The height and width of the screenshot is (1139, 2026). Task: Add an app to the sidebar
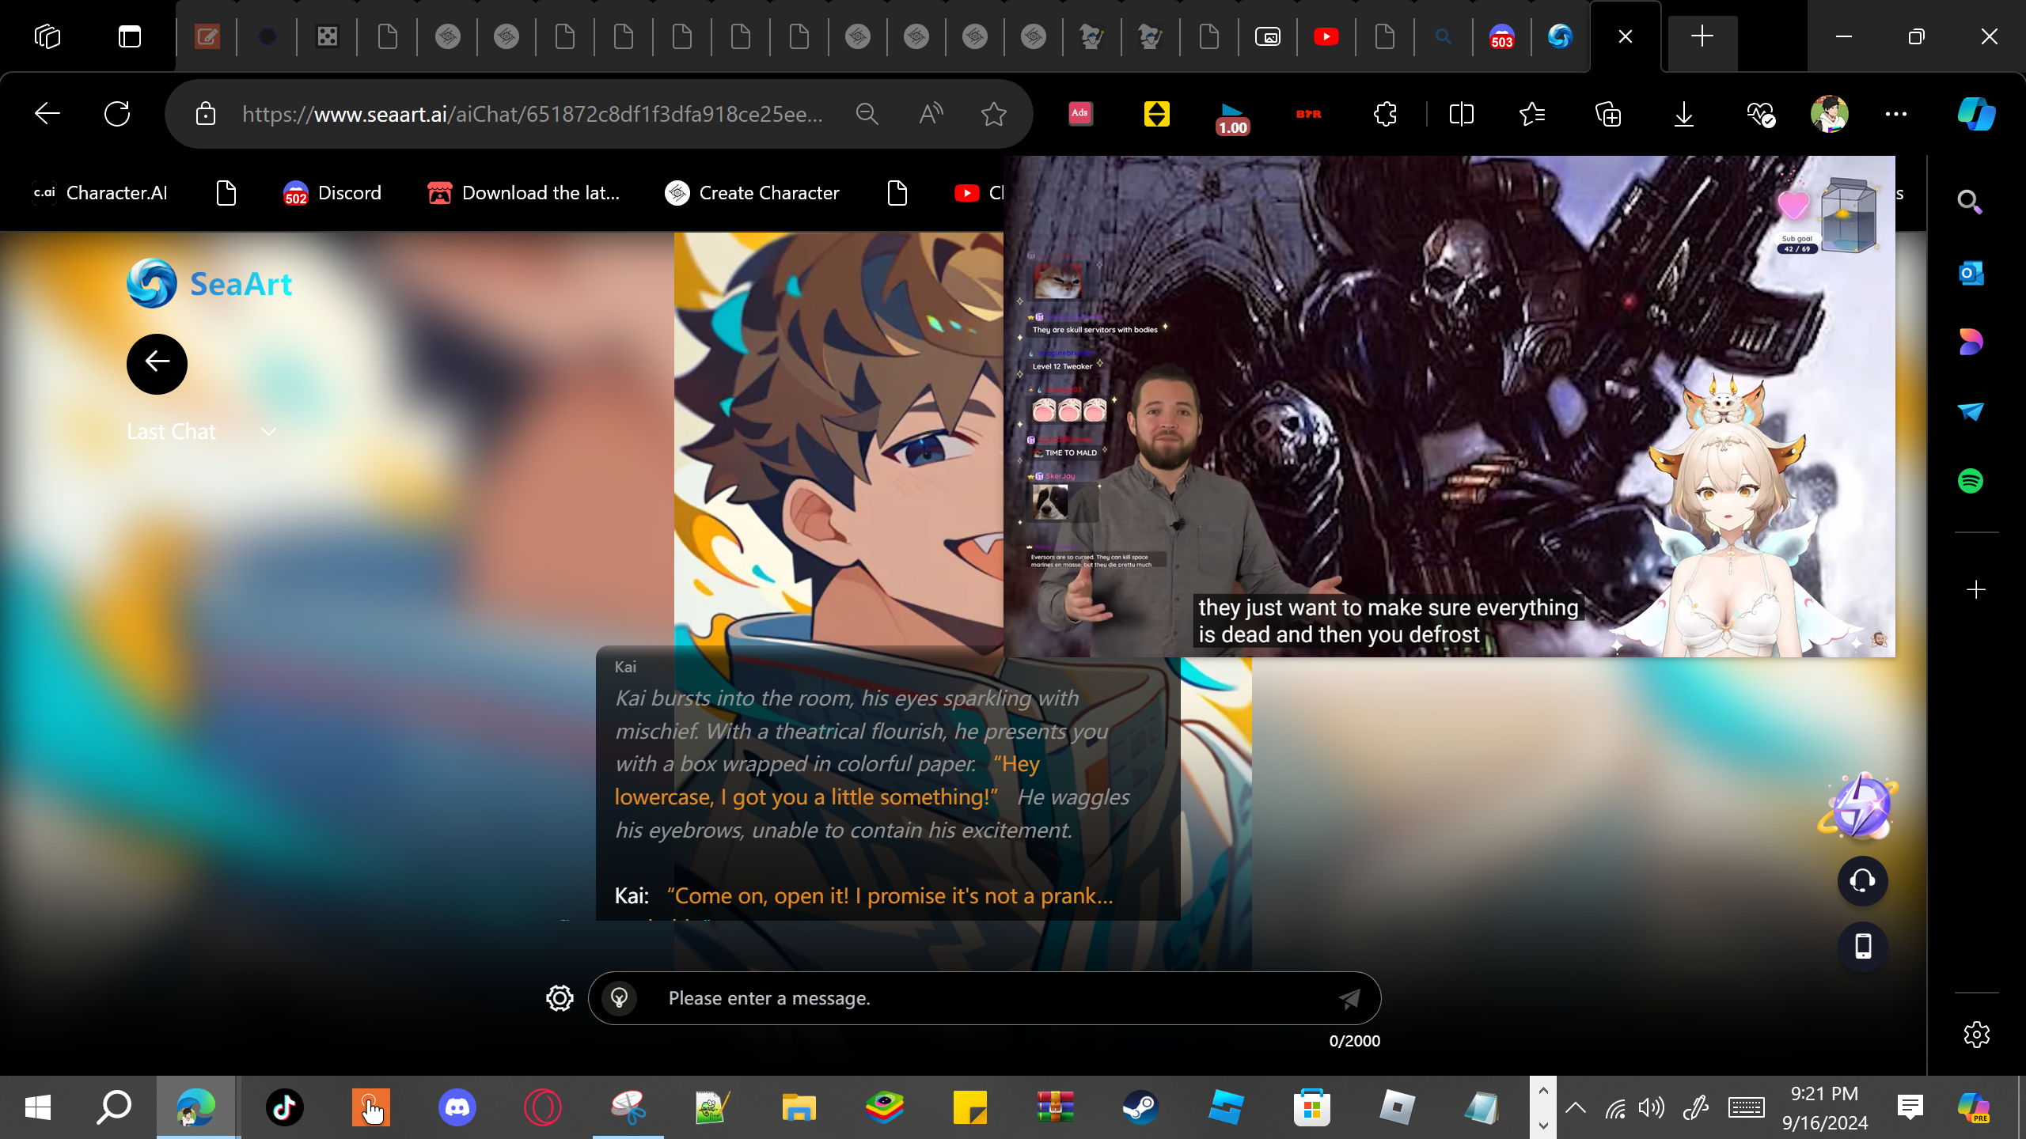coord(1976,590)
